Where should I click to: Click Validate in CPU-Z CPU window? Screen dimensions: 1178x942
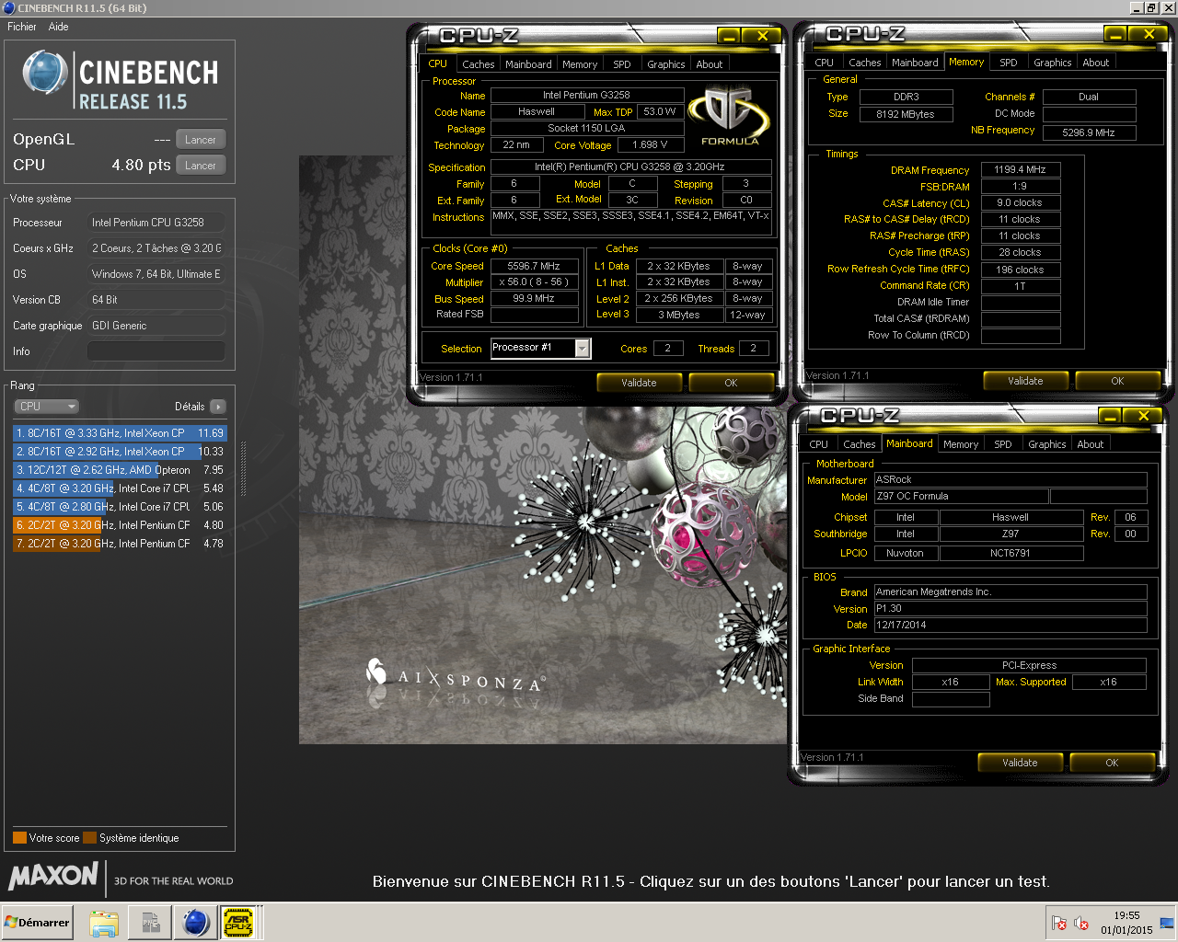[639, 383]
